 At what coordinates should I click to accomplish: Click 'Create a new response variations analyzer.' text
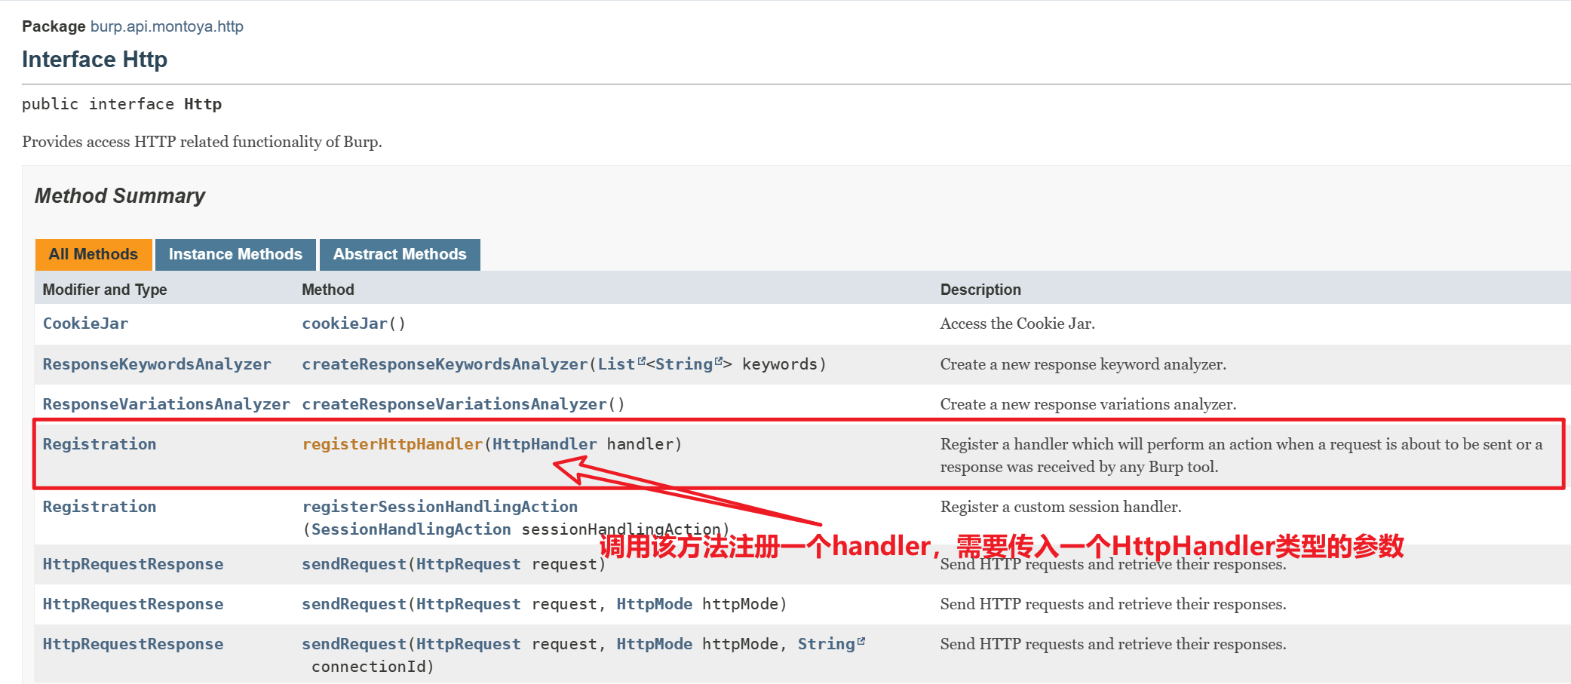pos(1088,404)
